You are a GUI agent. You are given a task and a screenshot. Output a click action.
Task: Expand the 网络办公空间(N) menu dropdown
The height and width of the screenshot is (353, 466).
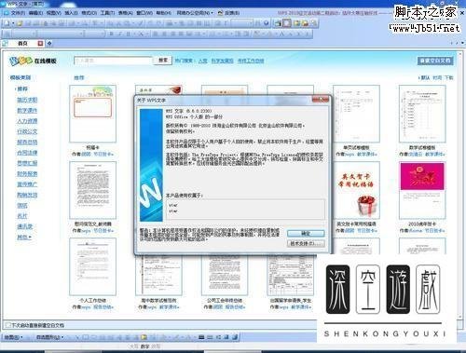pyautogui.click(x=195, y=13)
